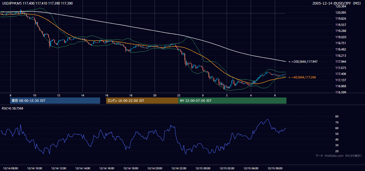Viewport: 365px width, 171px height.
Task: Click the bottom time label 12/14 22:00
Action: (179, 168)
